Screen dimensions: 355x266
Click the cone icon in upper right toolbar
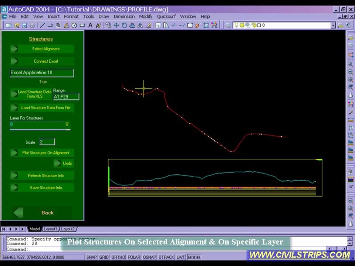(x=351, y=95)
